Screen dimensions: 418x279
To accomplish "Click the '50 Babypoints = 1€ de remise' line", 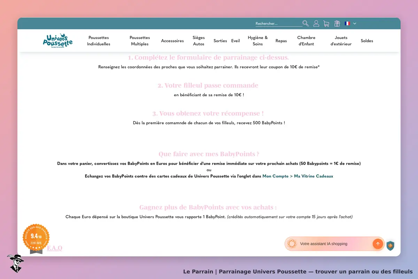I will coord(209,163).
